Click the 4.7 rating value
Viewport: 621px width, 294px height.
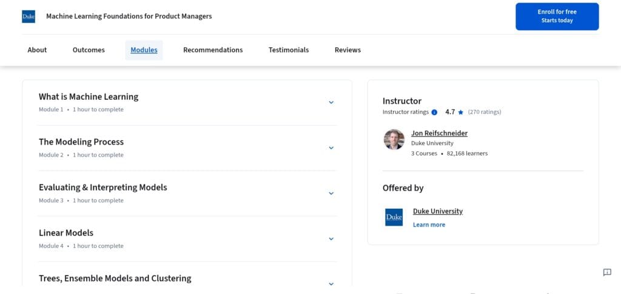pyautogui.click(x=450, y=112)
